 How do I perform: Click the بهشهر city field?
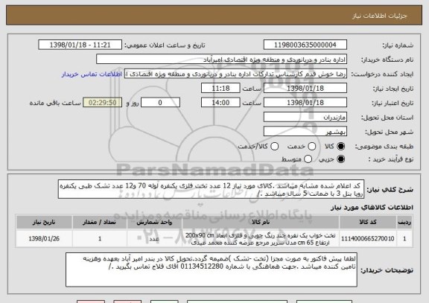pyautogui.click(x=305, y=132)
